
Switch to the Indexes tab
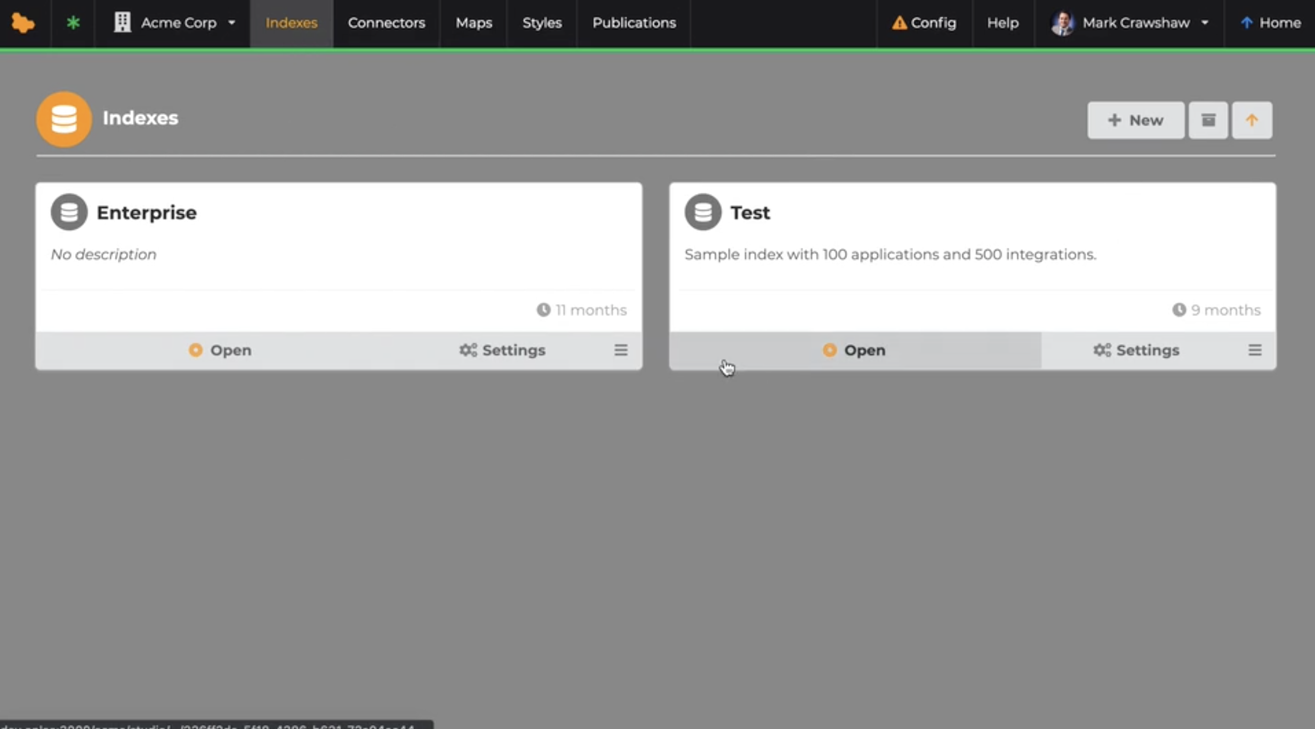point(291,23)
